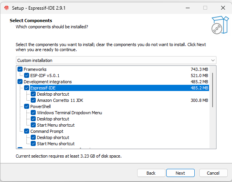Minimize the Setup window
The image size is (232, 182).
pyautogui.click(x=188, y=8)
